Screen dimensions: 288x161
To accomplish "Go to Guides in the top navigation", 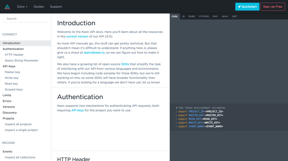I will tap(39, 7).
